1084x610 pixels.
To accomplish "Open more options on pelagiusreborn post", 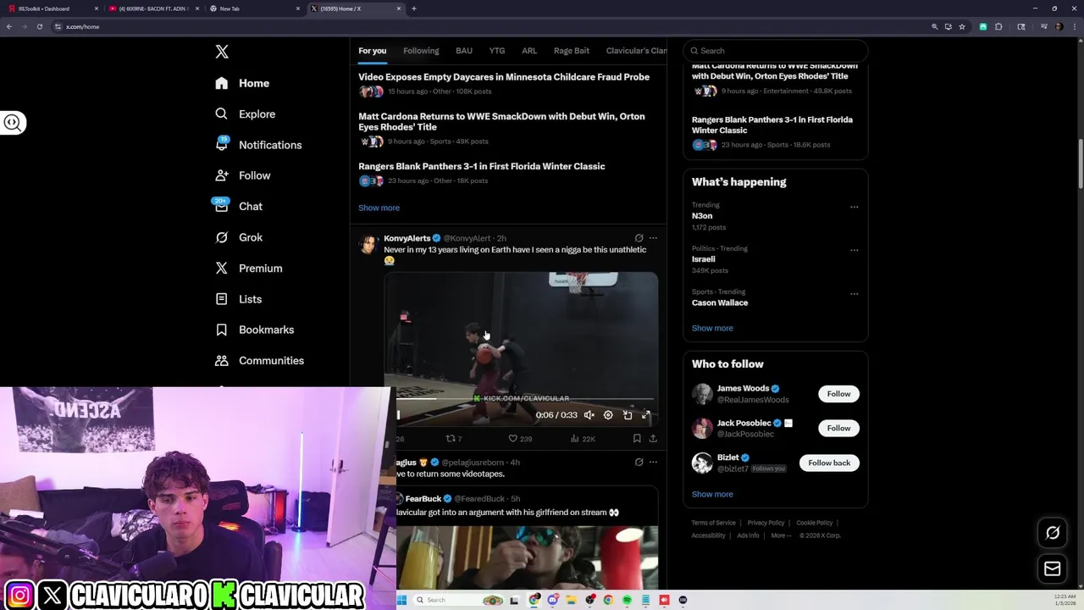I will tap(653, 463).
